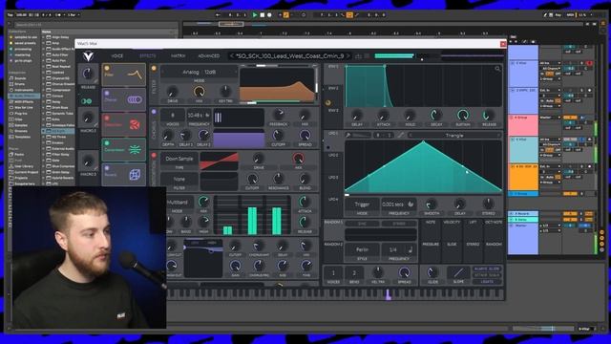611x344 pixels.
Task: Select Audio Effects category in Ableton browser
Action: (x=25, y=96)
